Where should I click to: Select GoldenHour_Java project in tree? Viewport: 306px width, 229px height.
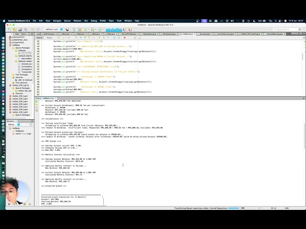click(x=20, y=40)
